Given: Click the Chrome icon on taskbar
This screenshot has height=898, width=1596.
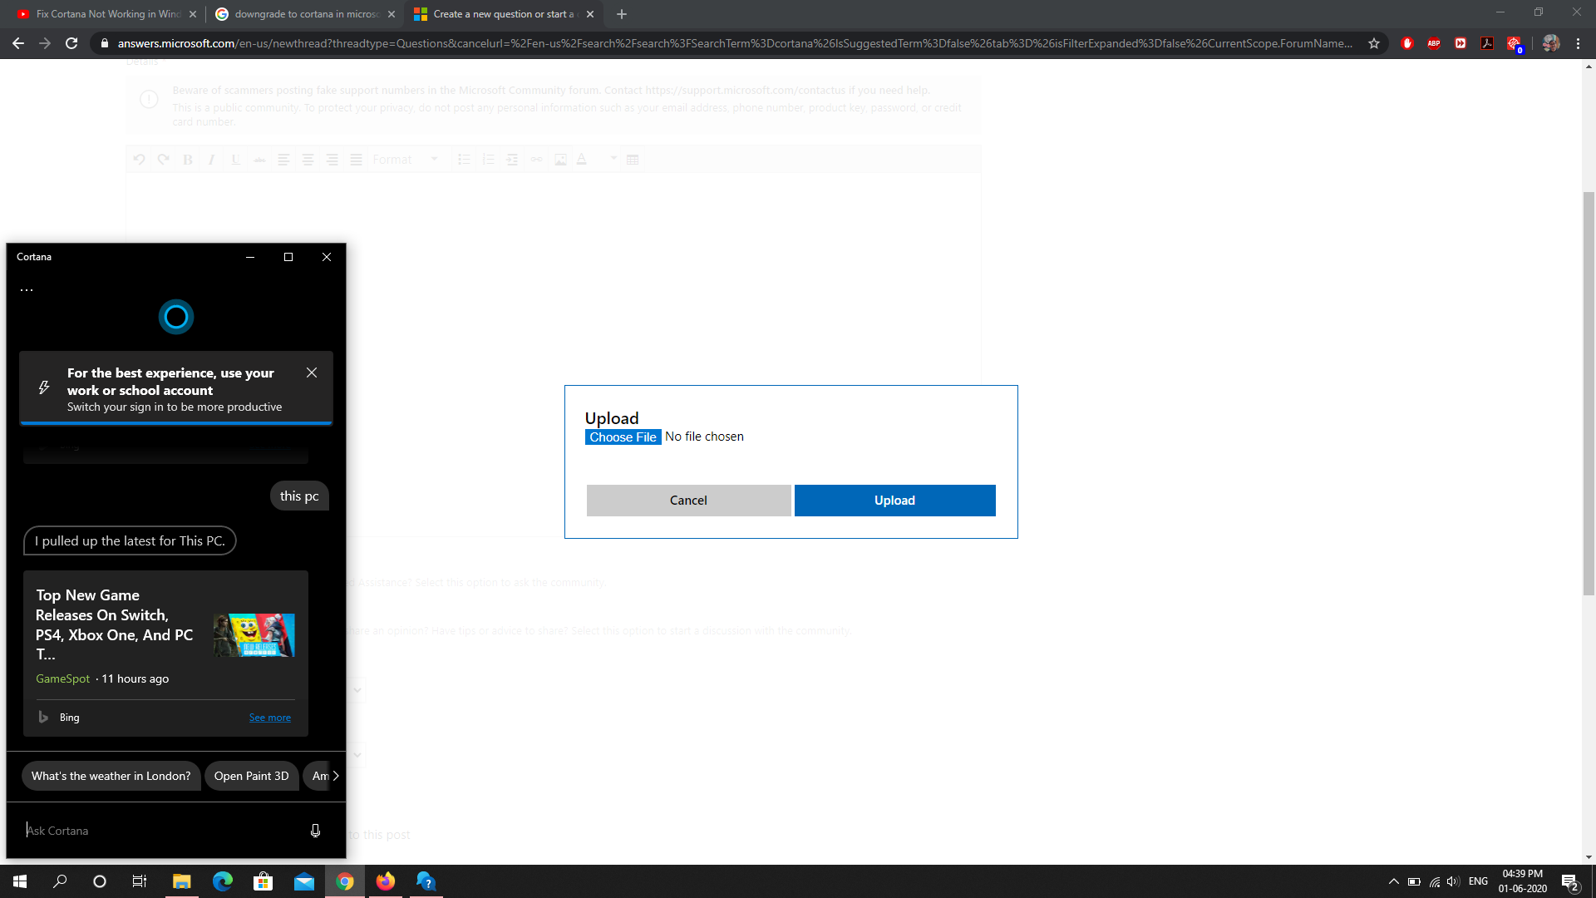Looking at the screenshot, I should tap(344, 881).
